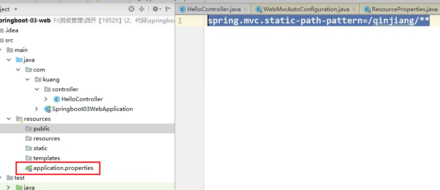Click the Spring leaf icon of application.properties

click(28, 168)
